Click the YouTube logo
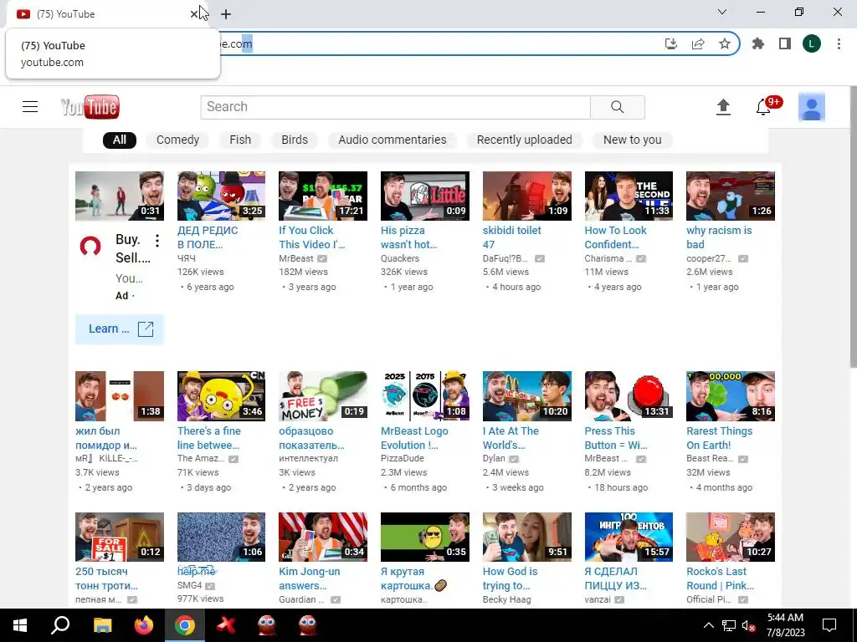857x642 pixels. pos(90,107)
